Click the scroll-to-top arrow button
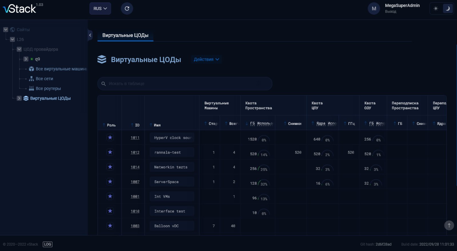Image resolution: width=457 pixels, height=251 pixels. click(449, 225)
